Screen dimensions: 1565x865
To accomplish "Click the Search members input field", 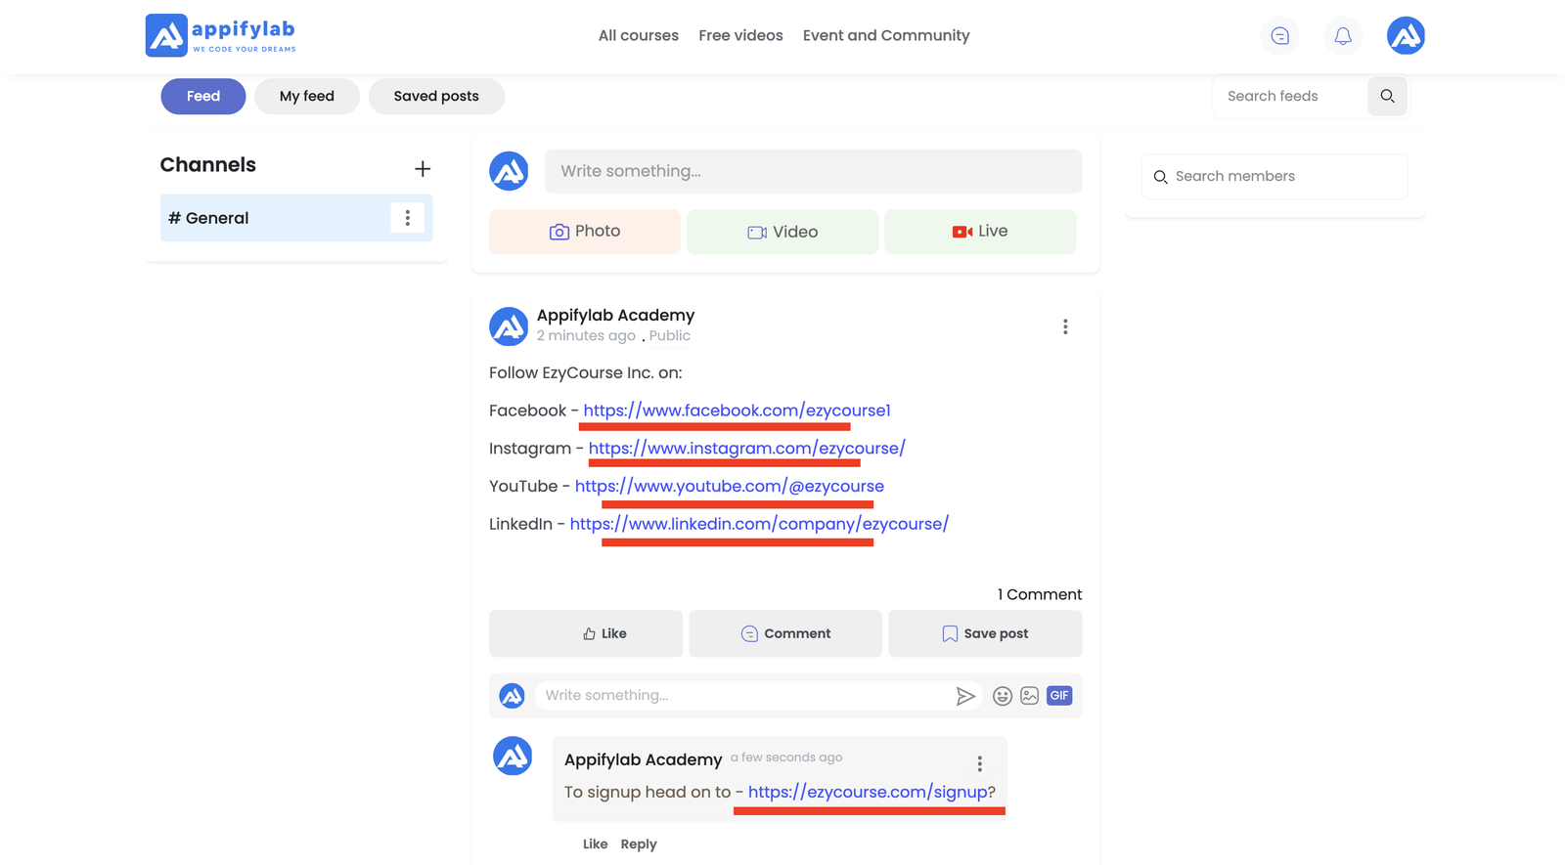I will [x=1283, y=176].
